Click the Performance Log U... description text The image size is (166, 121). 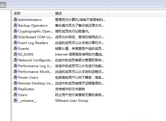point(79,66)
